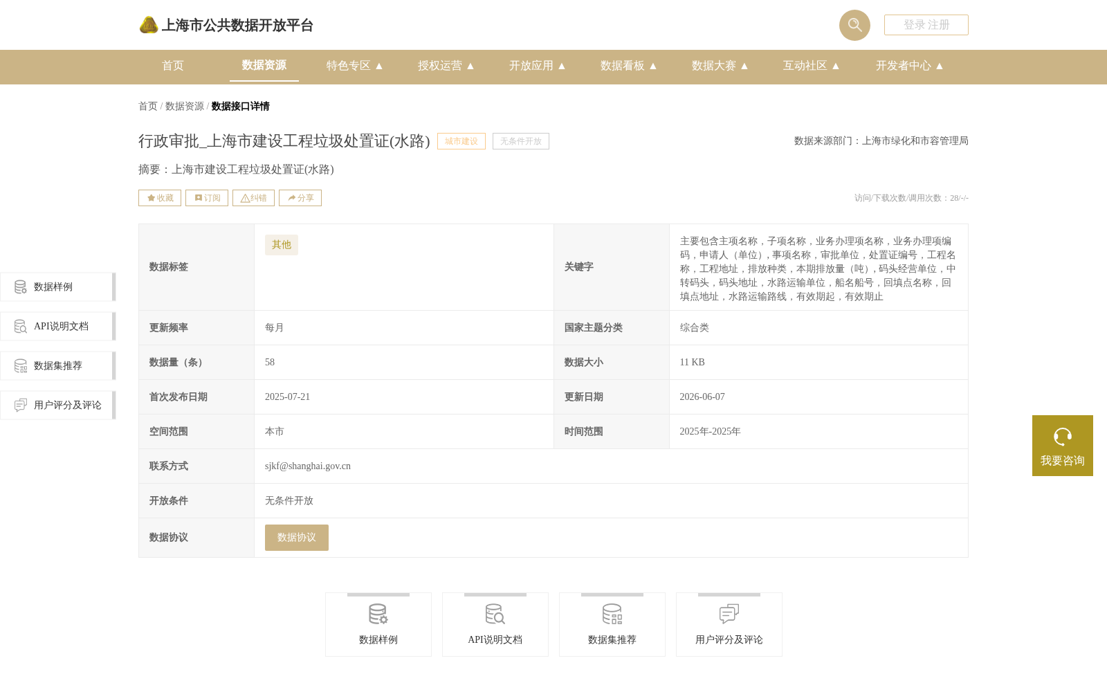Open the 数据集推荐 card at bottom
1107x692 pixels.
[x=612, y=624]
